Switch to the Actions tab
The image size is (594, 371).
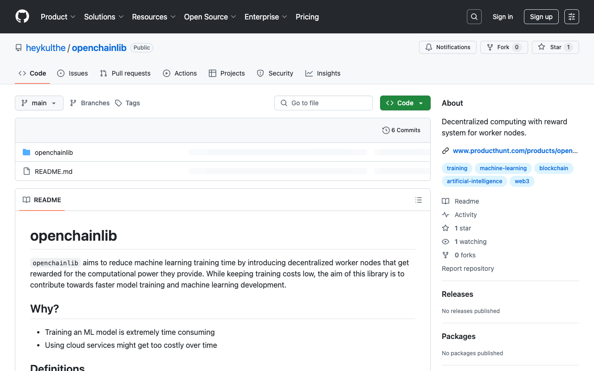[180, 73]
